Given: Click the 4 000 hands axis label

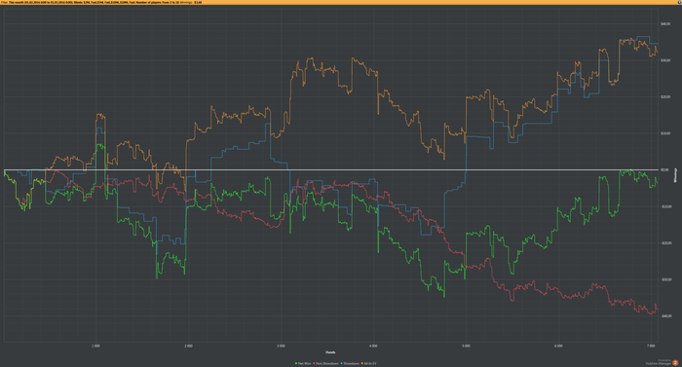Looking at the screenshot, I should (373, 347).
